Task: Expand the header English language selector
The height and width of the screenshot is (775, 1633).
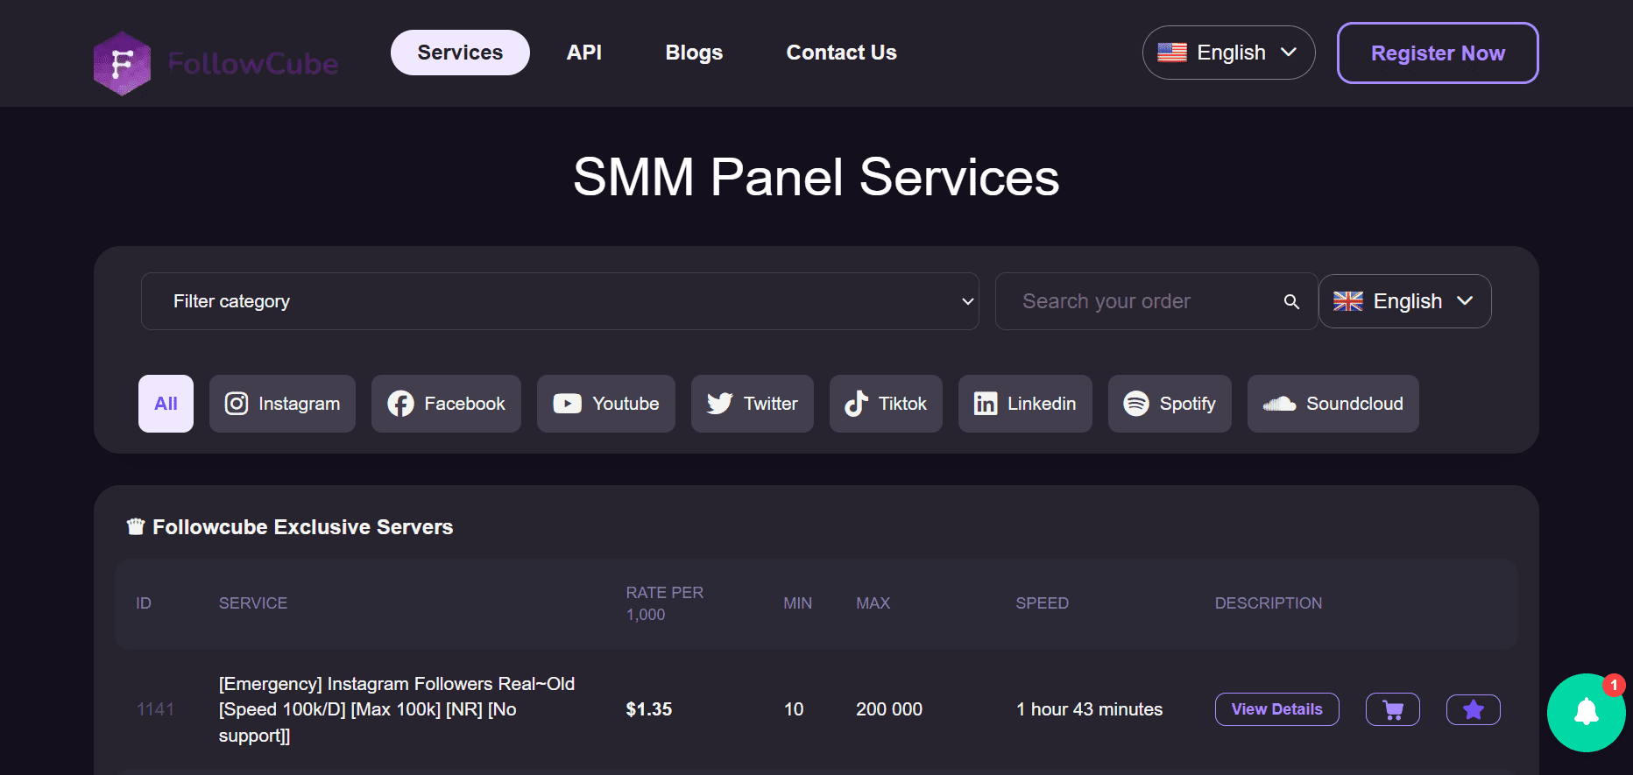Action: tap(1228, 53)
